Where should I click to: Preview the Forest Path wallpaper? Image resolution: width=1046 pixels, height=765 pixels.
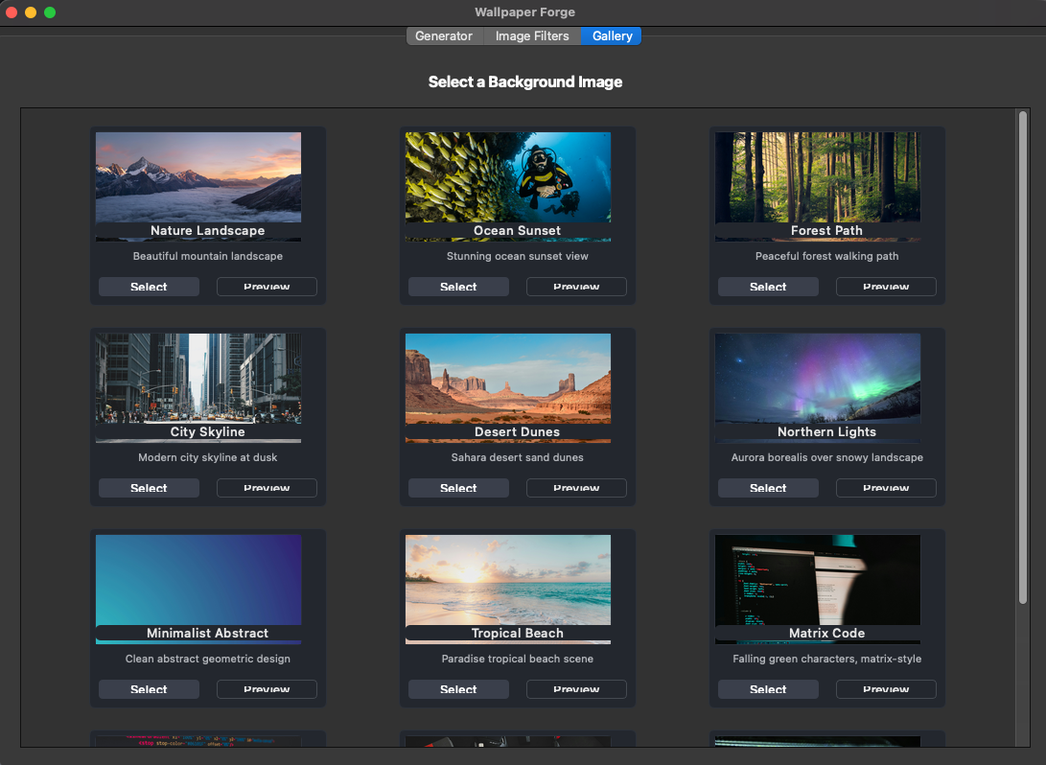click(x=886, y=287)
